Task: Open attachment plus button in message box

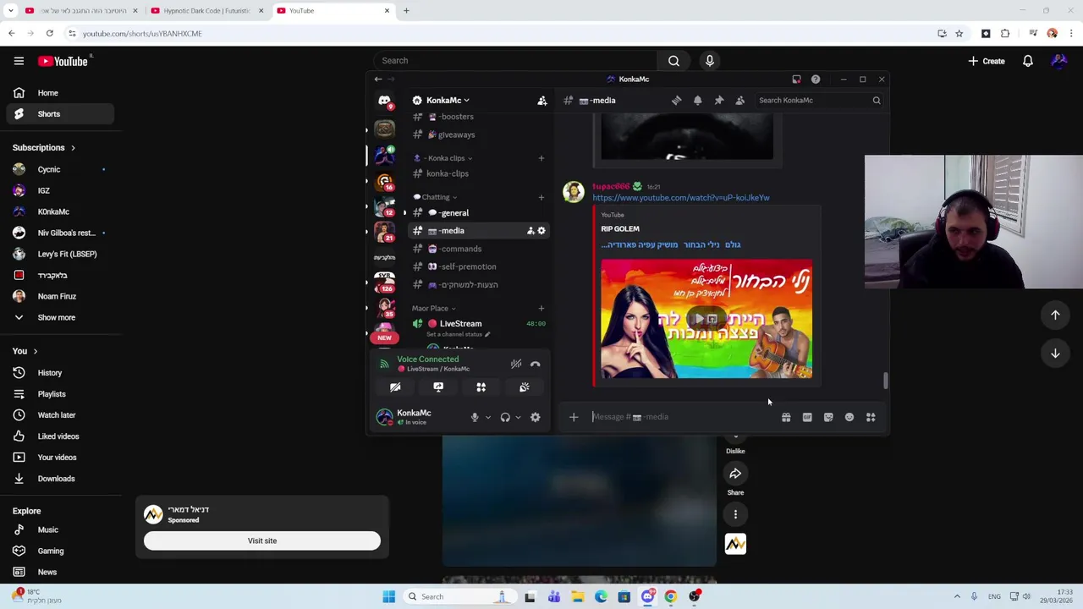Action: coord(574,417)
